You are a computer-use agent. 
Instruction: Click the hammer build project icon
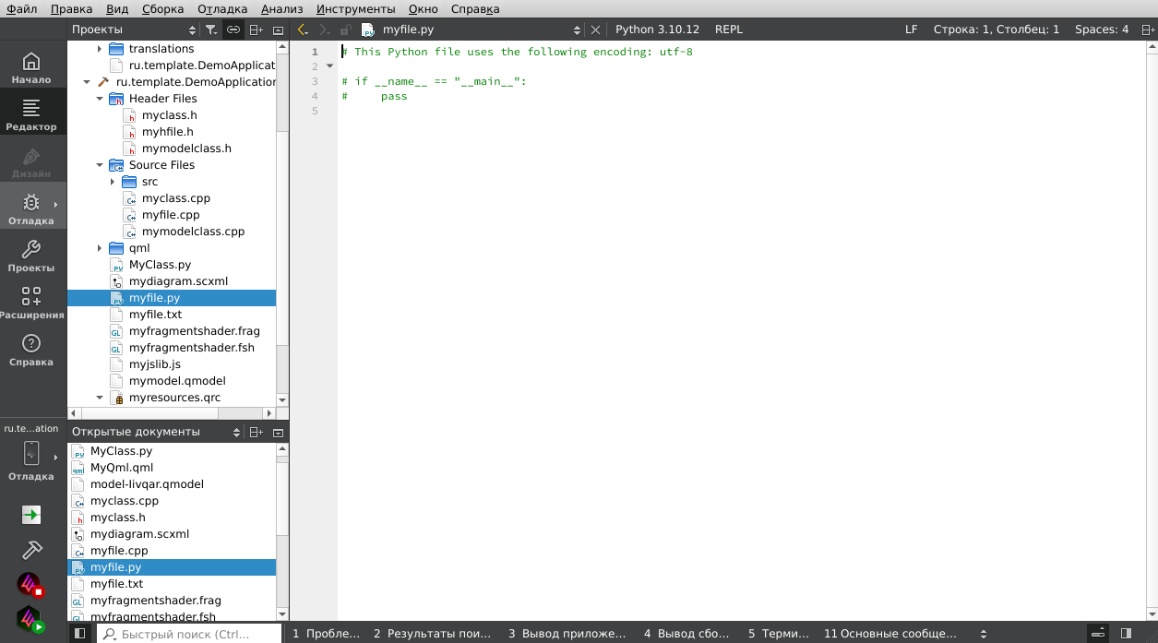click(x=31, y=550)
